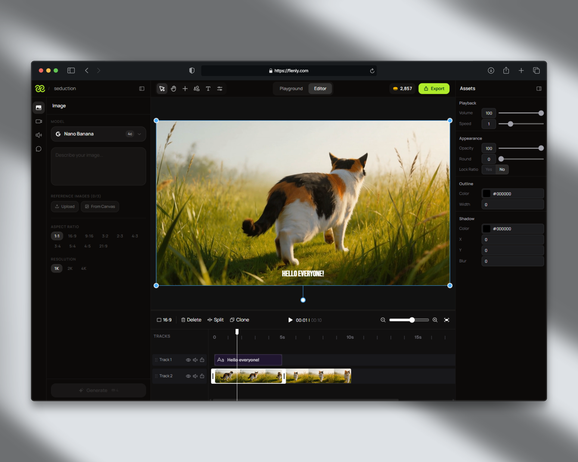Image resolution: width=578 pixels, height=462 pixels.
Task: Switch to the Playground tab
Action: click(x=291, y=88)
